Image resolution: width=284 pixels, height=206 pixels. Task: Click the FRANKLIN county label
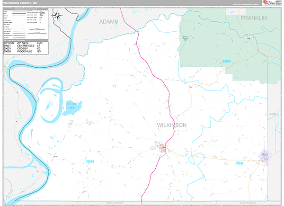[254, 18]
